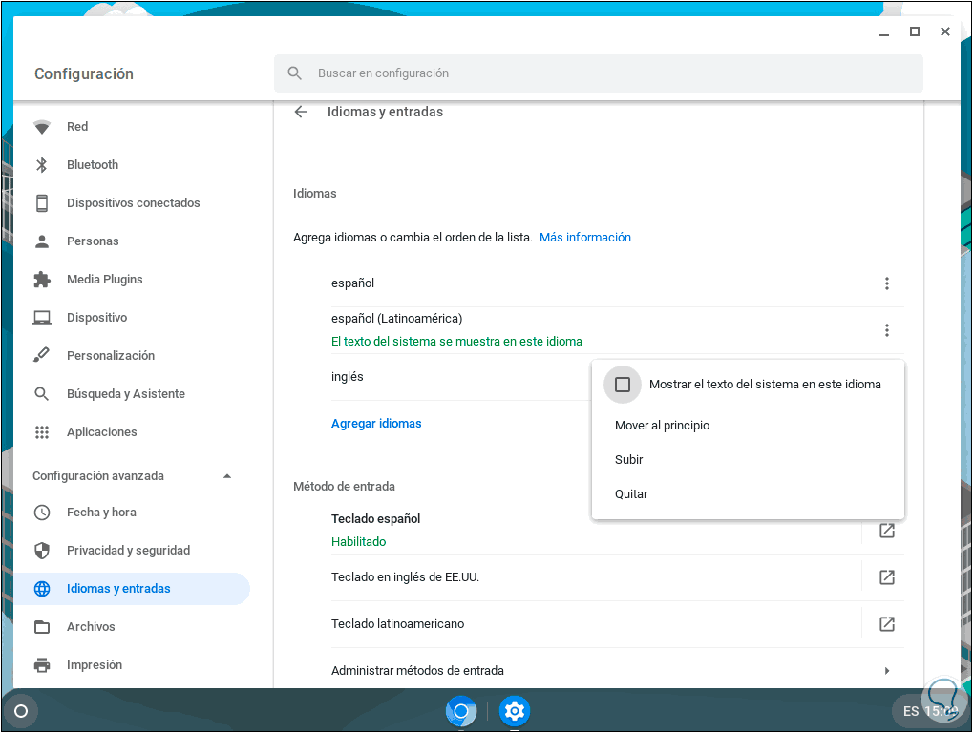The height and width of the screenshot is (733, 974).
Task: Click the Teclado en inglés de EE.UU. text
Action: tap(405, 577)
